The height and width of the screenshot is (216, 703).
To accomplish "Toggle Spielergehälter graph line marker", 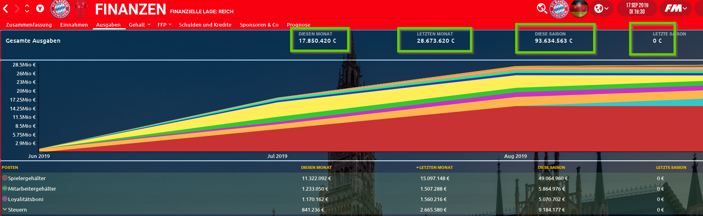I will pyautogui.click(x=5, y=178).
